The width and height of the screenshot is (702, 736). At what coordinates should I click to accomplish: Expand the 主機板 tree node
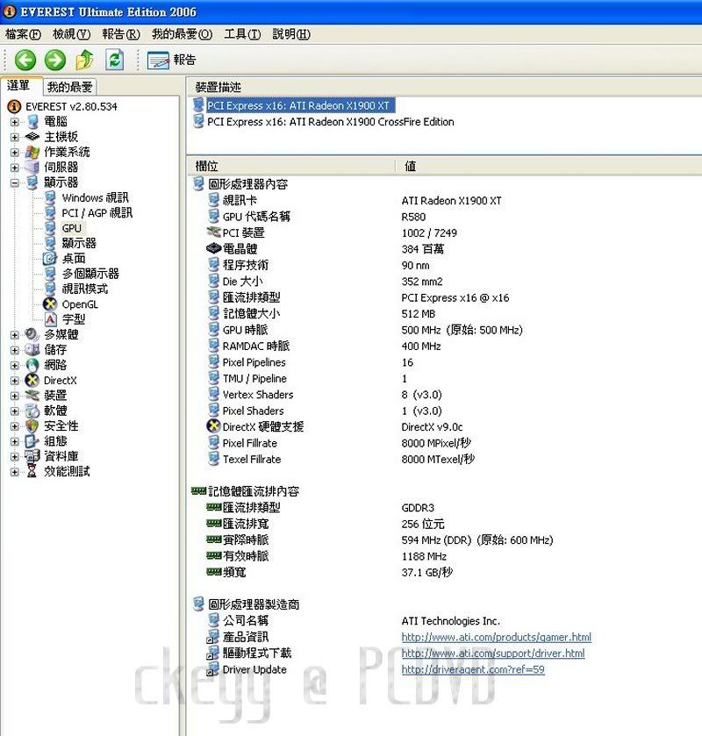tap(15, 137)
